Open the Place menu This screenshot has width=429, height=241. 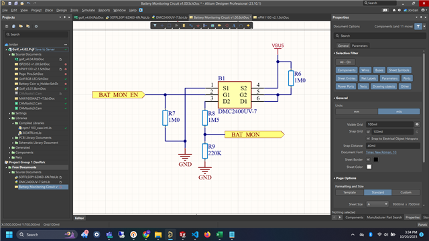pyautogui.click(x=49, y=10)
